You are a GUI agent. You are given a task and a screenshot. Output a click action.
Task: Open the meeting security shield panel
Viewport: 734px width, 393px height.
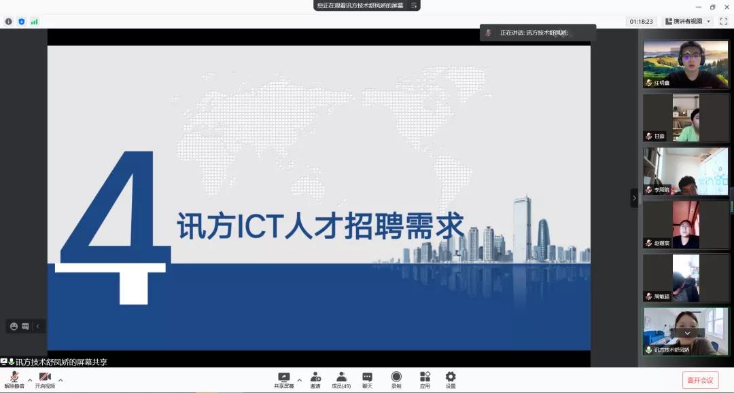(21, 21)
